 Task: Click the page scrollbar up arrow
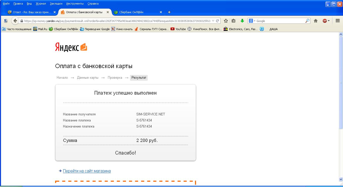point(341,34)
